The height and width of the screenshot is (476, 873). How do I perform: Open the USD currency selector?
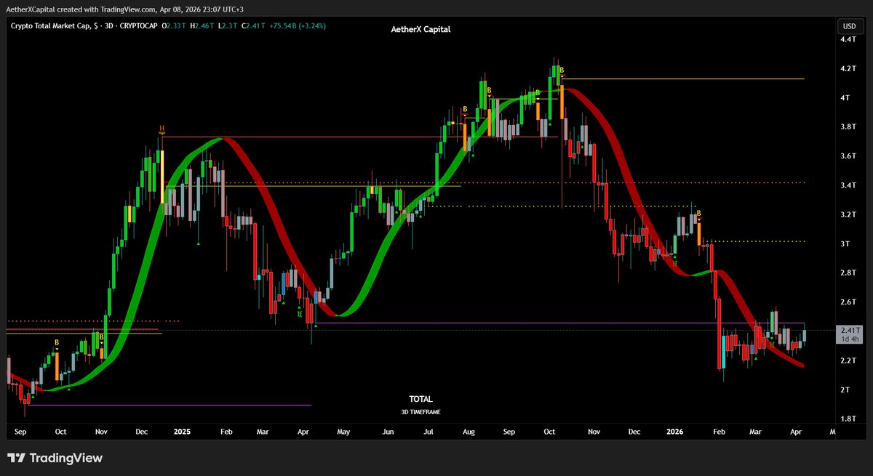[849, 25]
